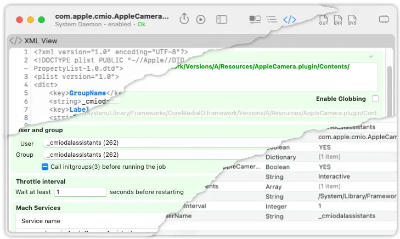
Task: Open the standard output OUT file icon
Action: [324, 20]
